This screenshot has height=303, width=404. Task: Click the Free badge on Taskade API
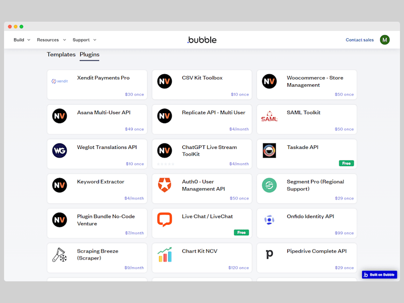pyautogui.click(x=346, y=163)
